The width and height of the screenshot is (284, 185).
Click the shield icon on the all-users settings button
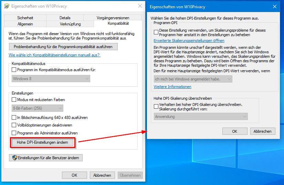click(x=15, y=158)
